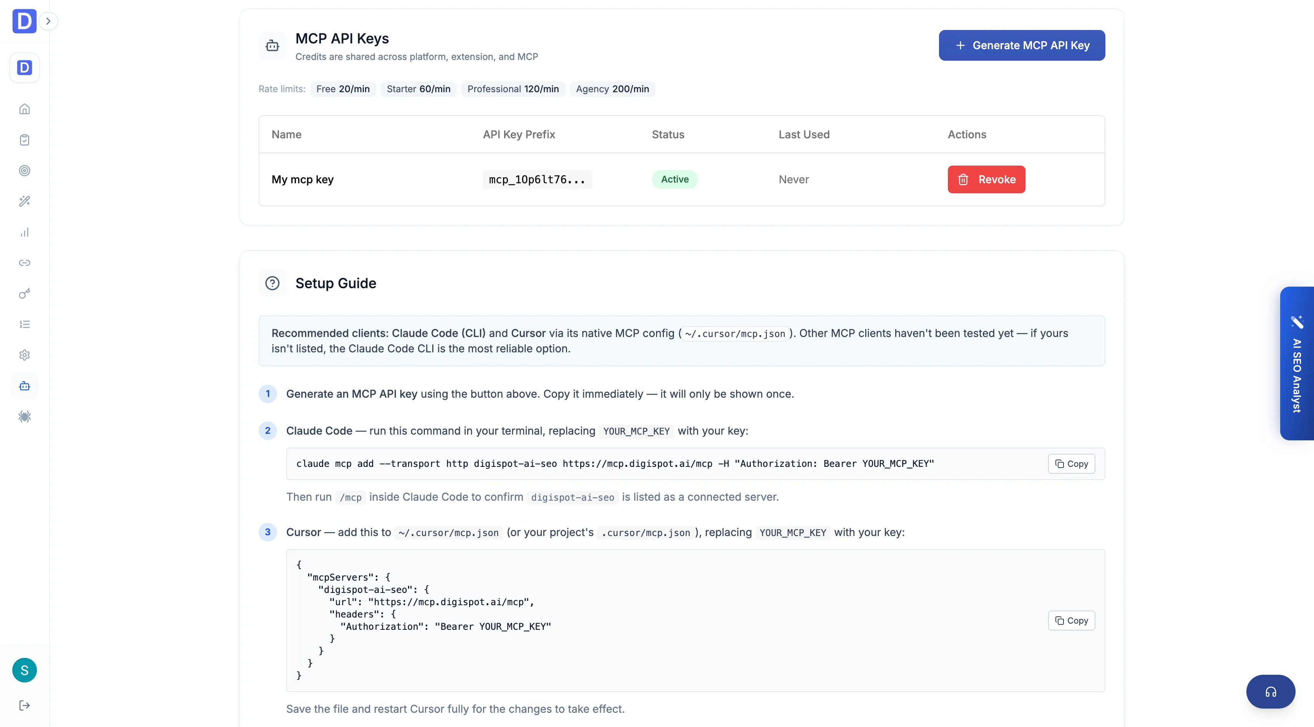The width and height of the screenshot is (1314, 727).
Task: Click the Last Used column header
Action: (x=804, y=135)
